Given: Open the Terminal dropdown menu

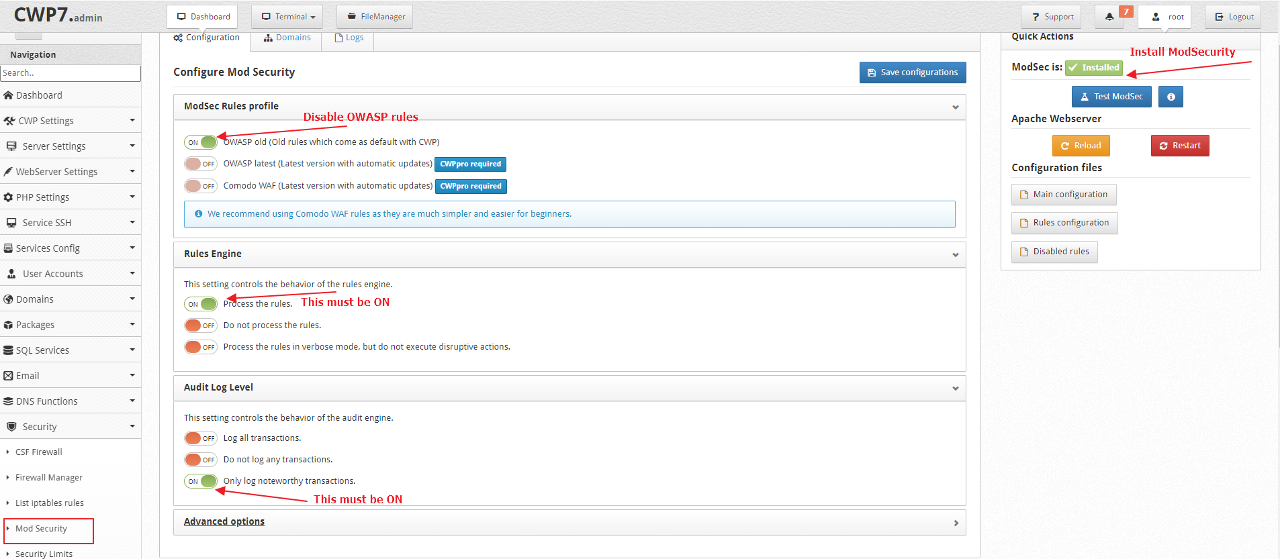Looking at the screenshot, I should (287, 17).
